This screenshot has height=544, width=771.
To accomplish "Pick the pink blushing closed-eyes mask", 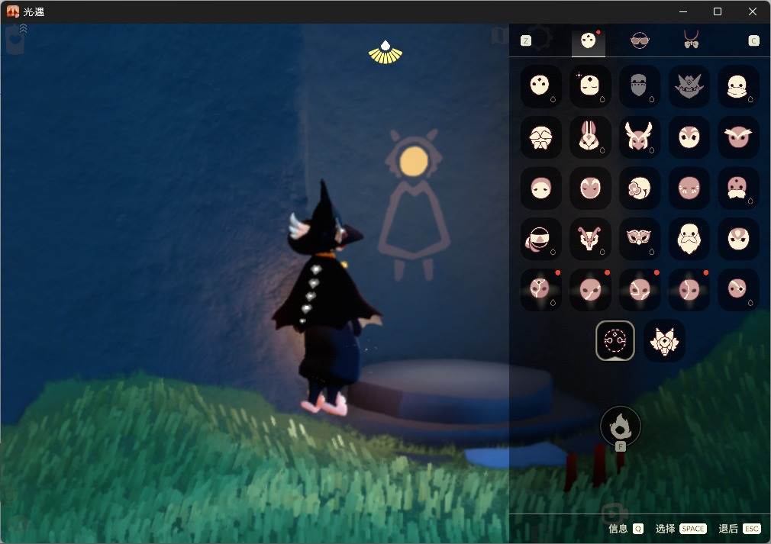I will point(689,188).
